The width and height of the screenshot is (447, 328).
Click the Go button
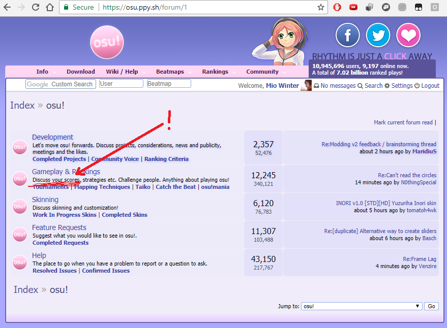[x=431, y=306]
